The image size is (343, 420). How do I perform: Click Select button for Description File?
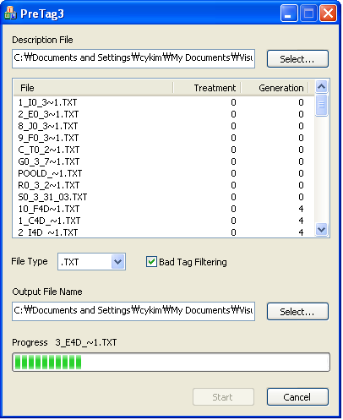[x=297, y=59]
